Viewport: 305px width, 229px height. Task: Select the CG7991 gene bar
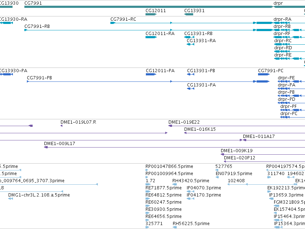pyautogui.click(x=149, y=7)
